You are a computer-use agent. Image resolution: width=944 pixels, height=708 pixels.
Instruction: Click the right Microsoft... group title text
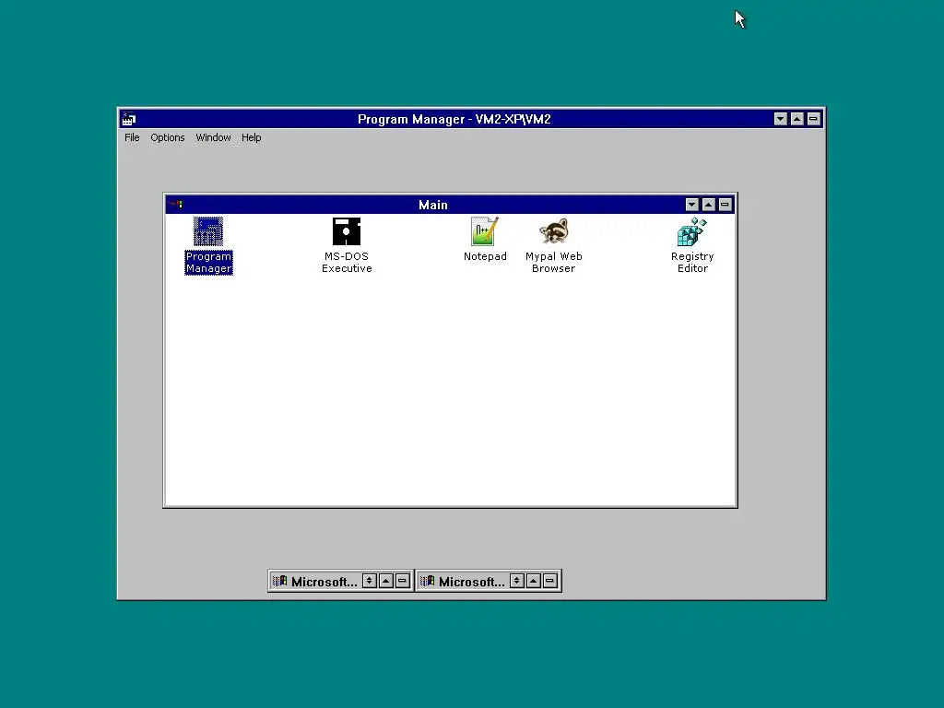(471, 582)
